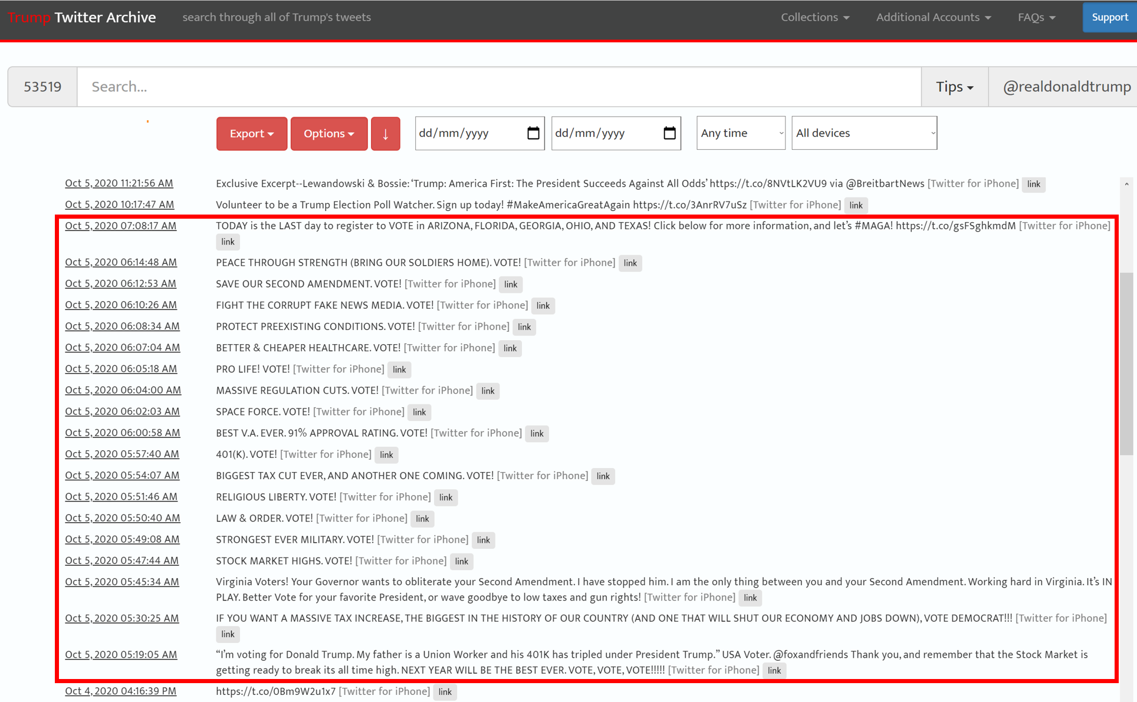Click link button for MASSIVE REGULATION CUTS tweet
This screenshot has width=1137, height=702.
tap(488, 390)
